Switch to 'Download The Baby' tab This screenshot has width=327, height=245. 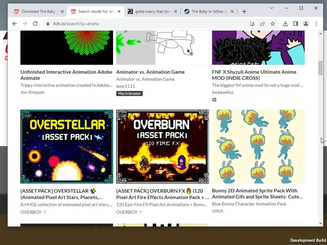pyautogui.click(x=39, y=11)
